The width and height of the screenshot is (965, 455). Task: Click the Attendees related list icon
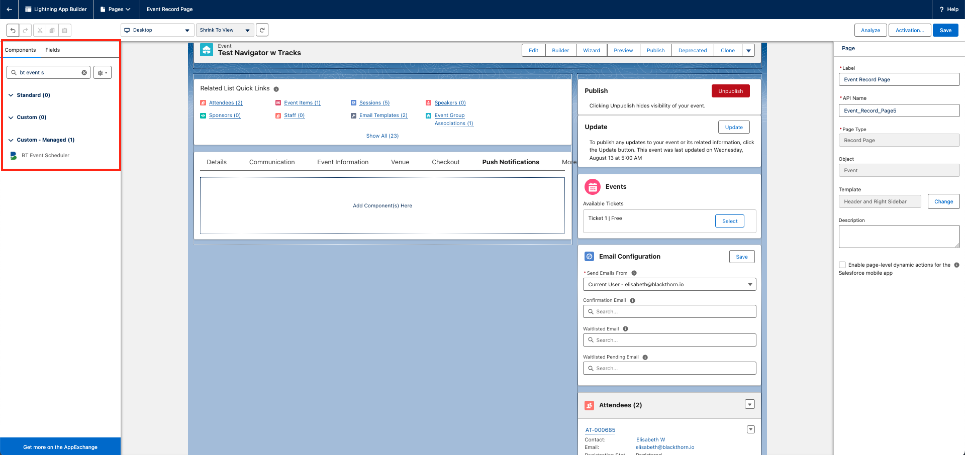point(590,405)
